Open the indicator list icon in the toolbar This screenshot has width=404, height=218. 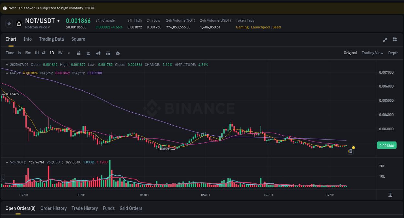point(108,53)
